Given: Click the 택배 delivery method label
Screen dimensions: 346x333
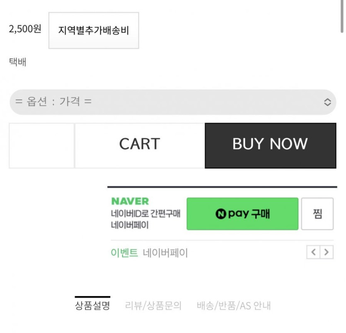Looking at the screenshot, I should tap(17, 62).
